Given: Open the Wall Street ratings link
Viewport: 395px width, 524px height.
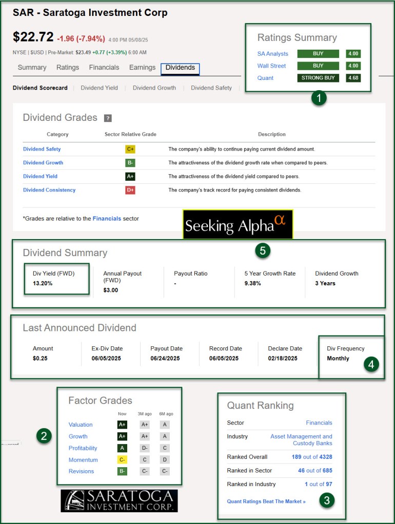Looking at the screenshot, I should pos(271,66).
